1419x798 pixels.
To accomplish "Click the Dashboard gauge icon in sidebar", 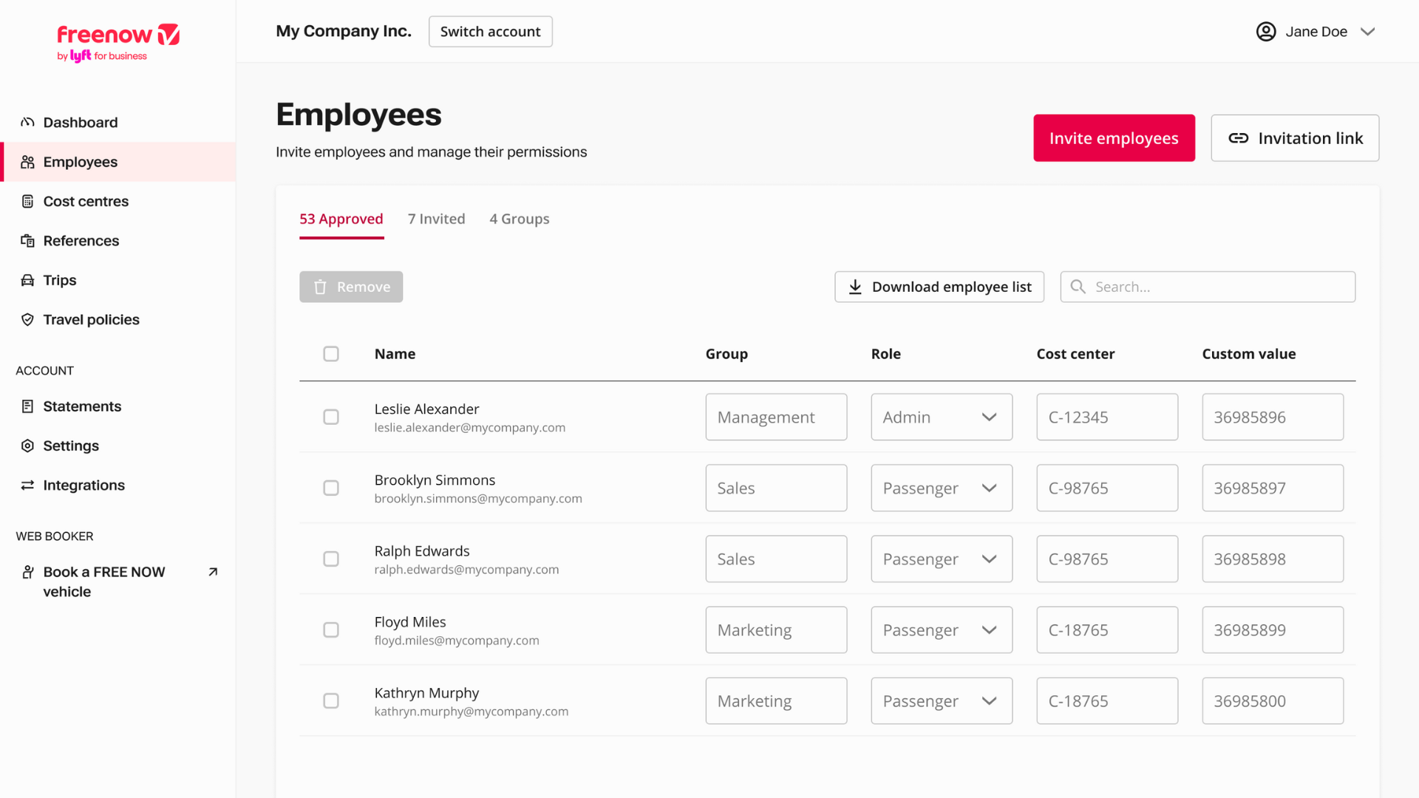I will pyautogui.click(x=27, y=122).
